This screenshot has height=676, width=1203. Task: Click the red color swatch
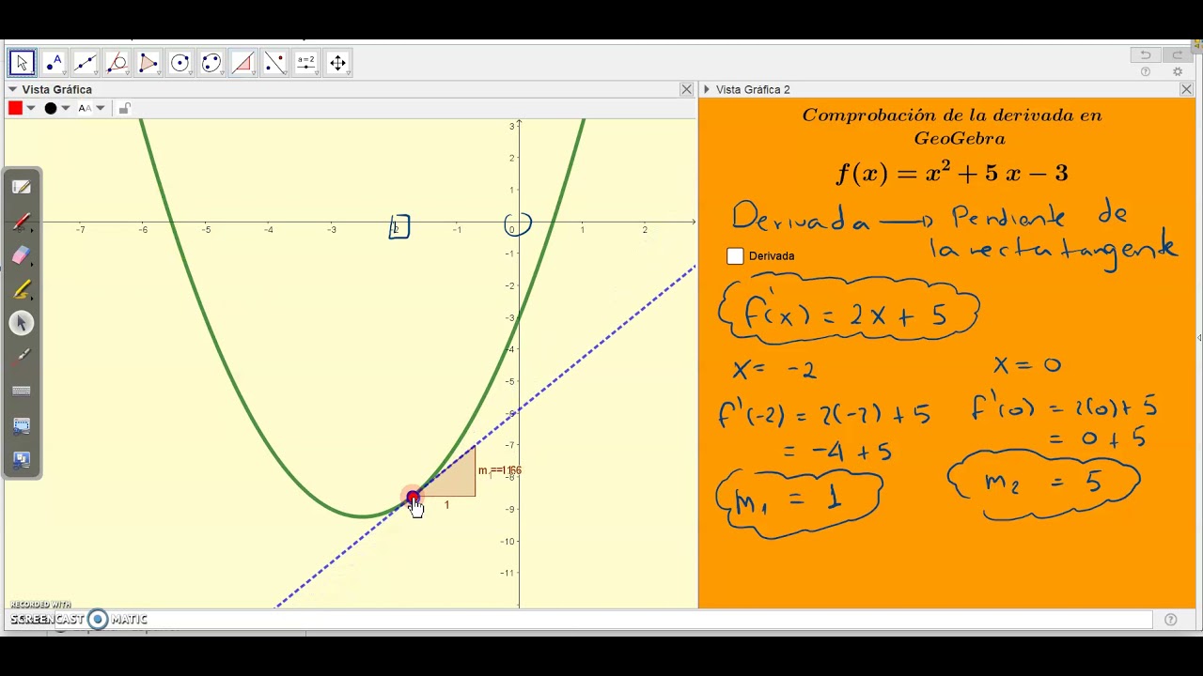point(15,108)
